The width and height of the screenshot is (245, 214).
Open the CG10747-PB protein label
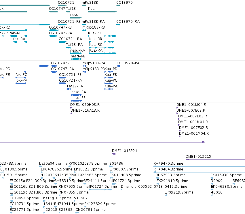(62, 63)
